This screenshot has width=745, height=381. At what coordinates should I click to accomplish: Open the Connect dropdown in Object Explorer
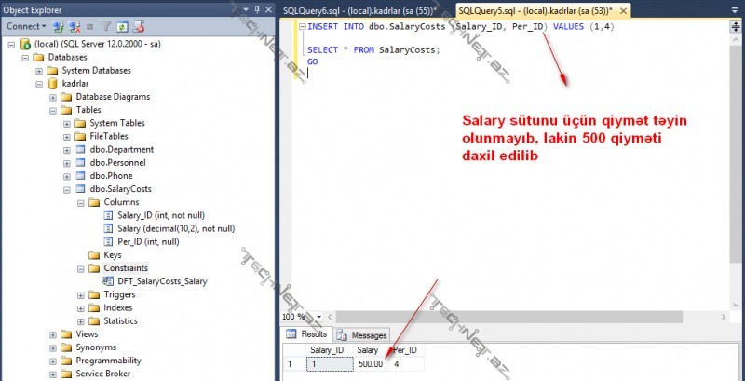click(x=26, y=27)
